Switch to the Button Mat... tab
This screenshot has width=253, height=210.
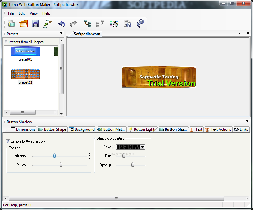pos(111,129)
